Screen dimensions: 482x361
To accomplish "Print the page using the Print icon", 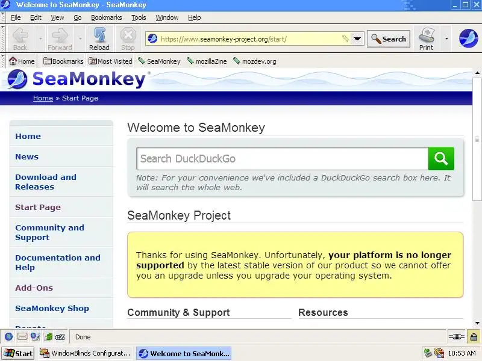I will coord(426,39).
